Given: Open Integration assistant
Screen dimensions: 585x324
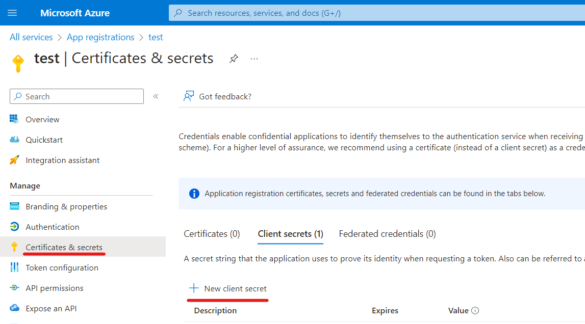Looking at the screenshot, I should point(62,160).
